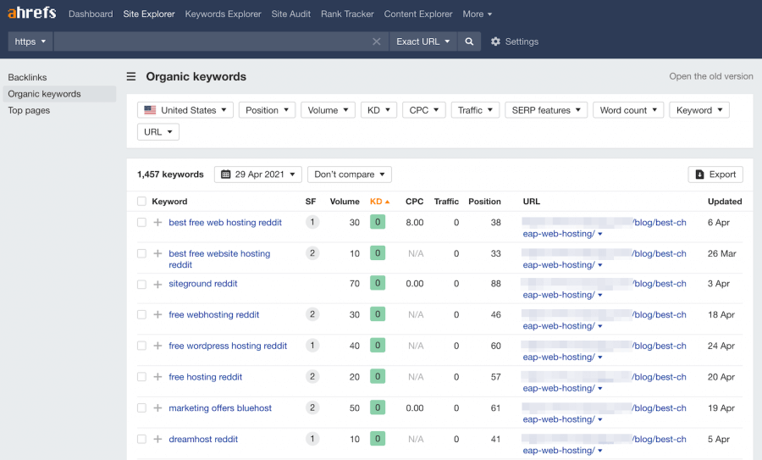Screen dimensions: 762x460
Task: Click plus icon beside free webhosting reddit
Action: (x=157, y=314)
